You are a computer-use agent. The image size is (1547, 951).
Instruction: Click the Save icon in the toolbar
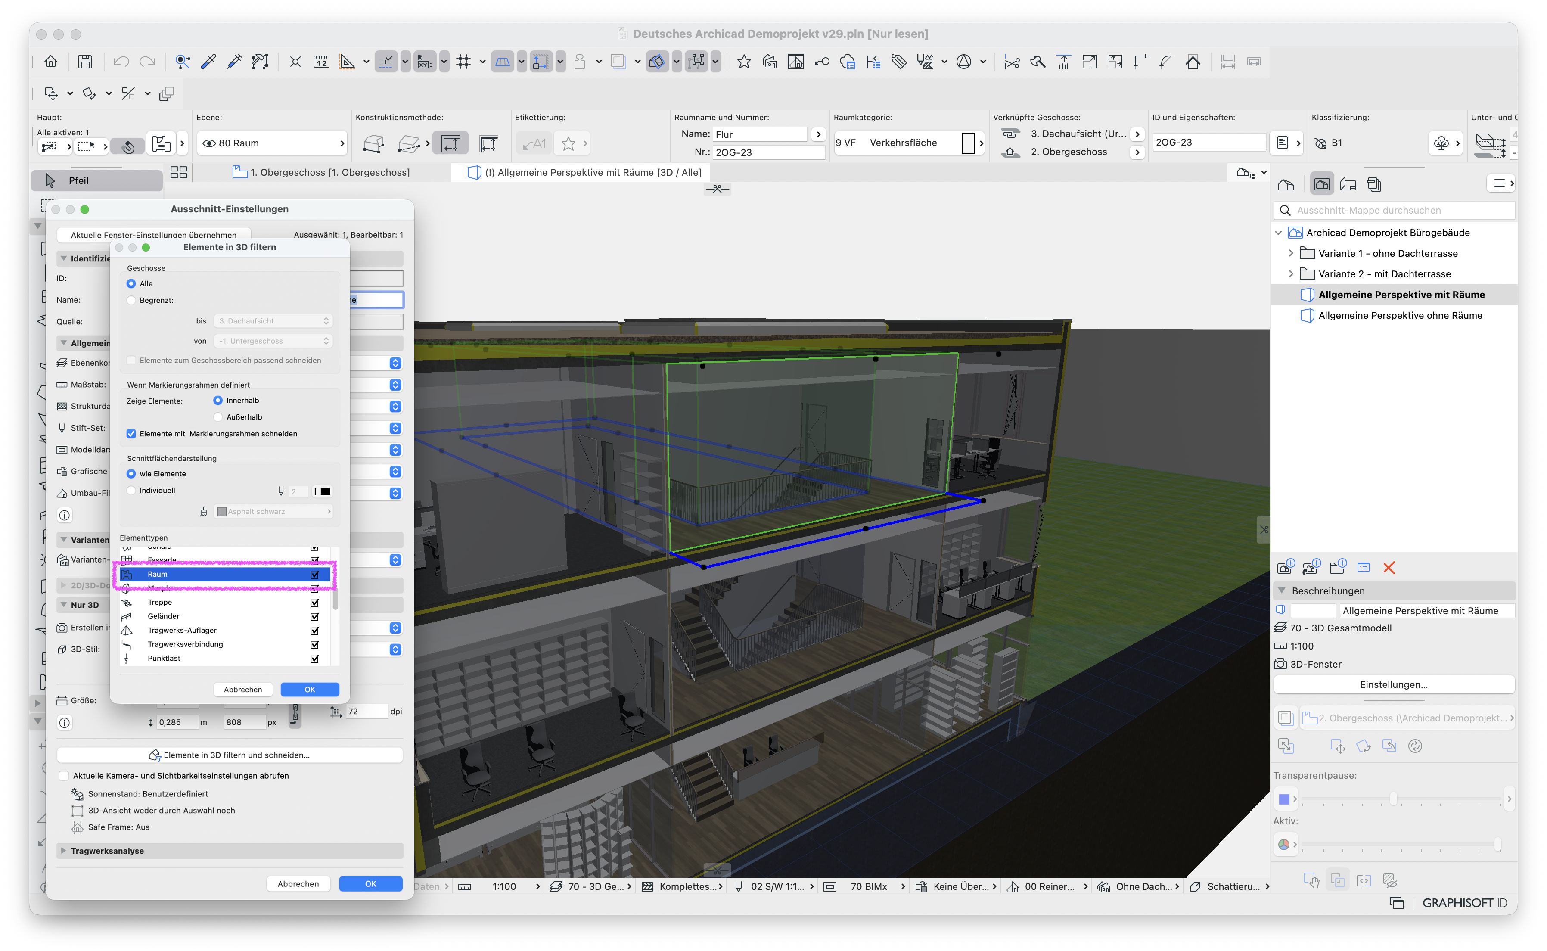[85, 62]
